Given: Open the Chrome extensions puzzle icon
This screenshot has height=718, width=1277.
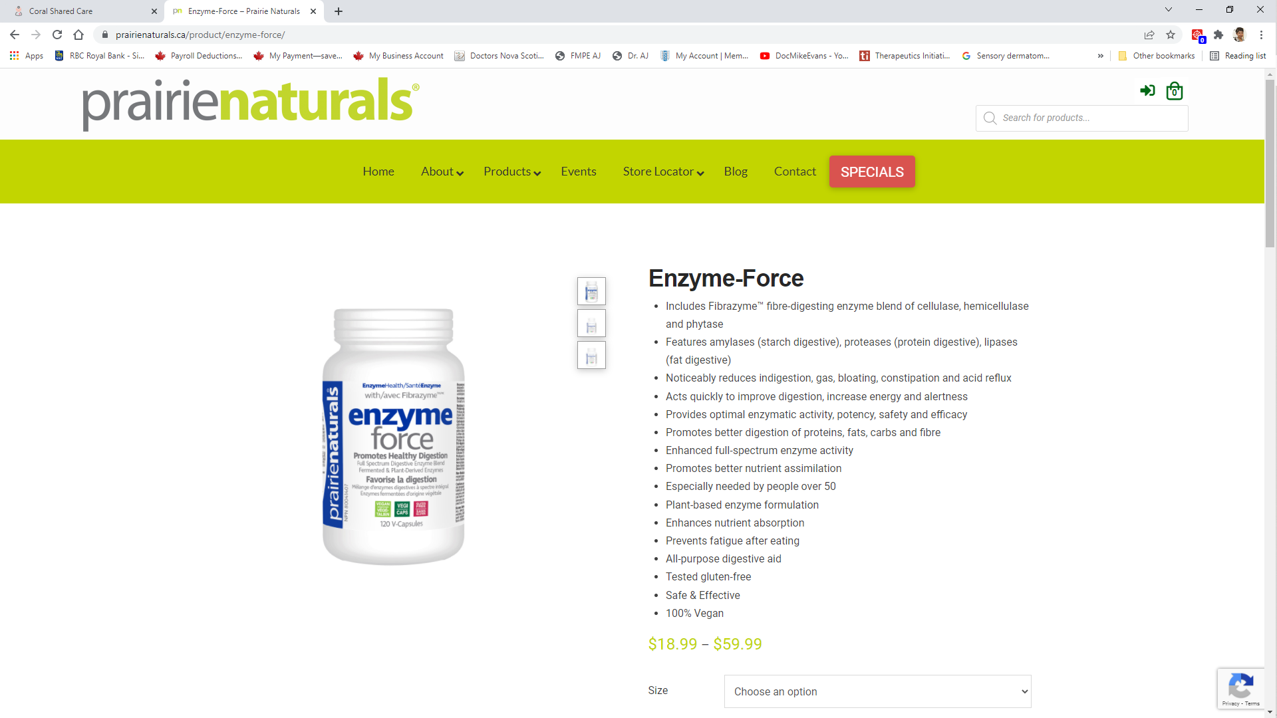Looking at the screenshot, I should click(x=1218, y=35).
